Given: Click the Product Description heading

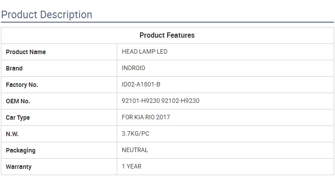Looking at the screenshot, I should click(47, 15).
